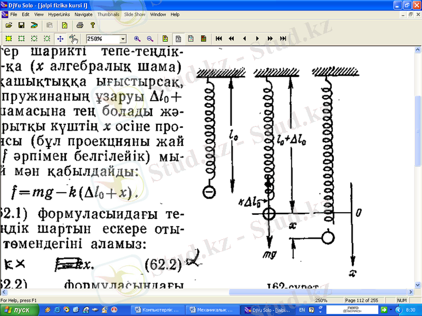The width and height of the screenshot is (422, 316).
Task: Switch to the Механикалық taskbar window
Action: 212,310
